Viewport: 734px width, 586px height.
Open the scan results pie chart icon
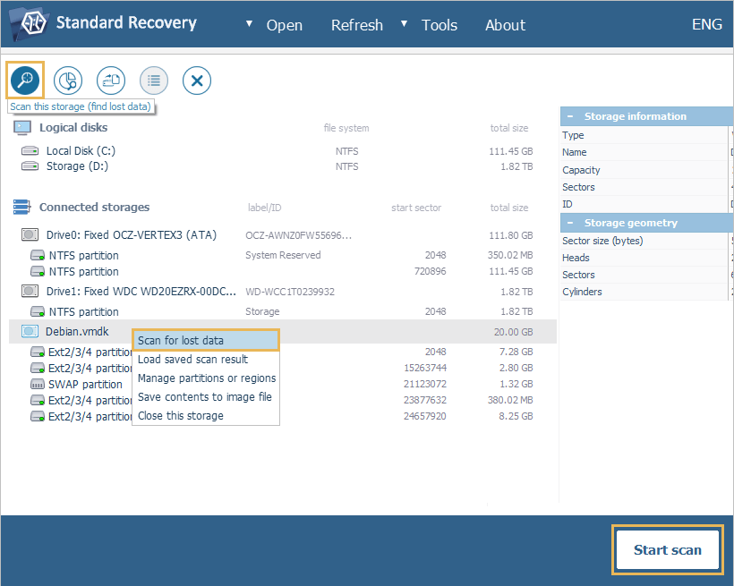pyautogui.click(x=67, y=80)
